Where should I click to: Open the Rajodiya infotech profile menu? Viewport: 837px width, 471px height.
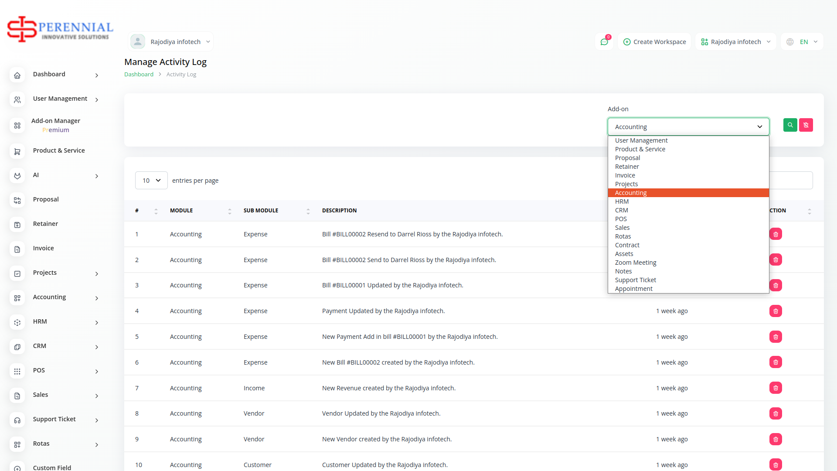[171, 42]
